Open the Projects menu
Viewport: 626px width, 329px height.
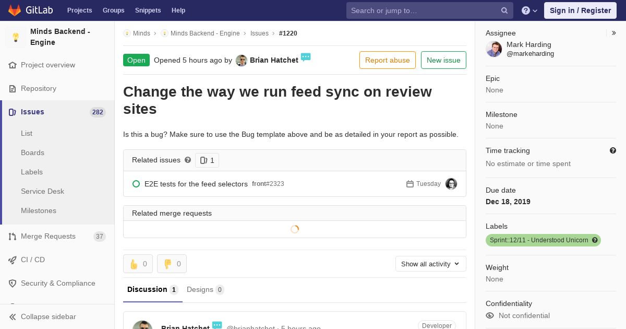[80, 10]
